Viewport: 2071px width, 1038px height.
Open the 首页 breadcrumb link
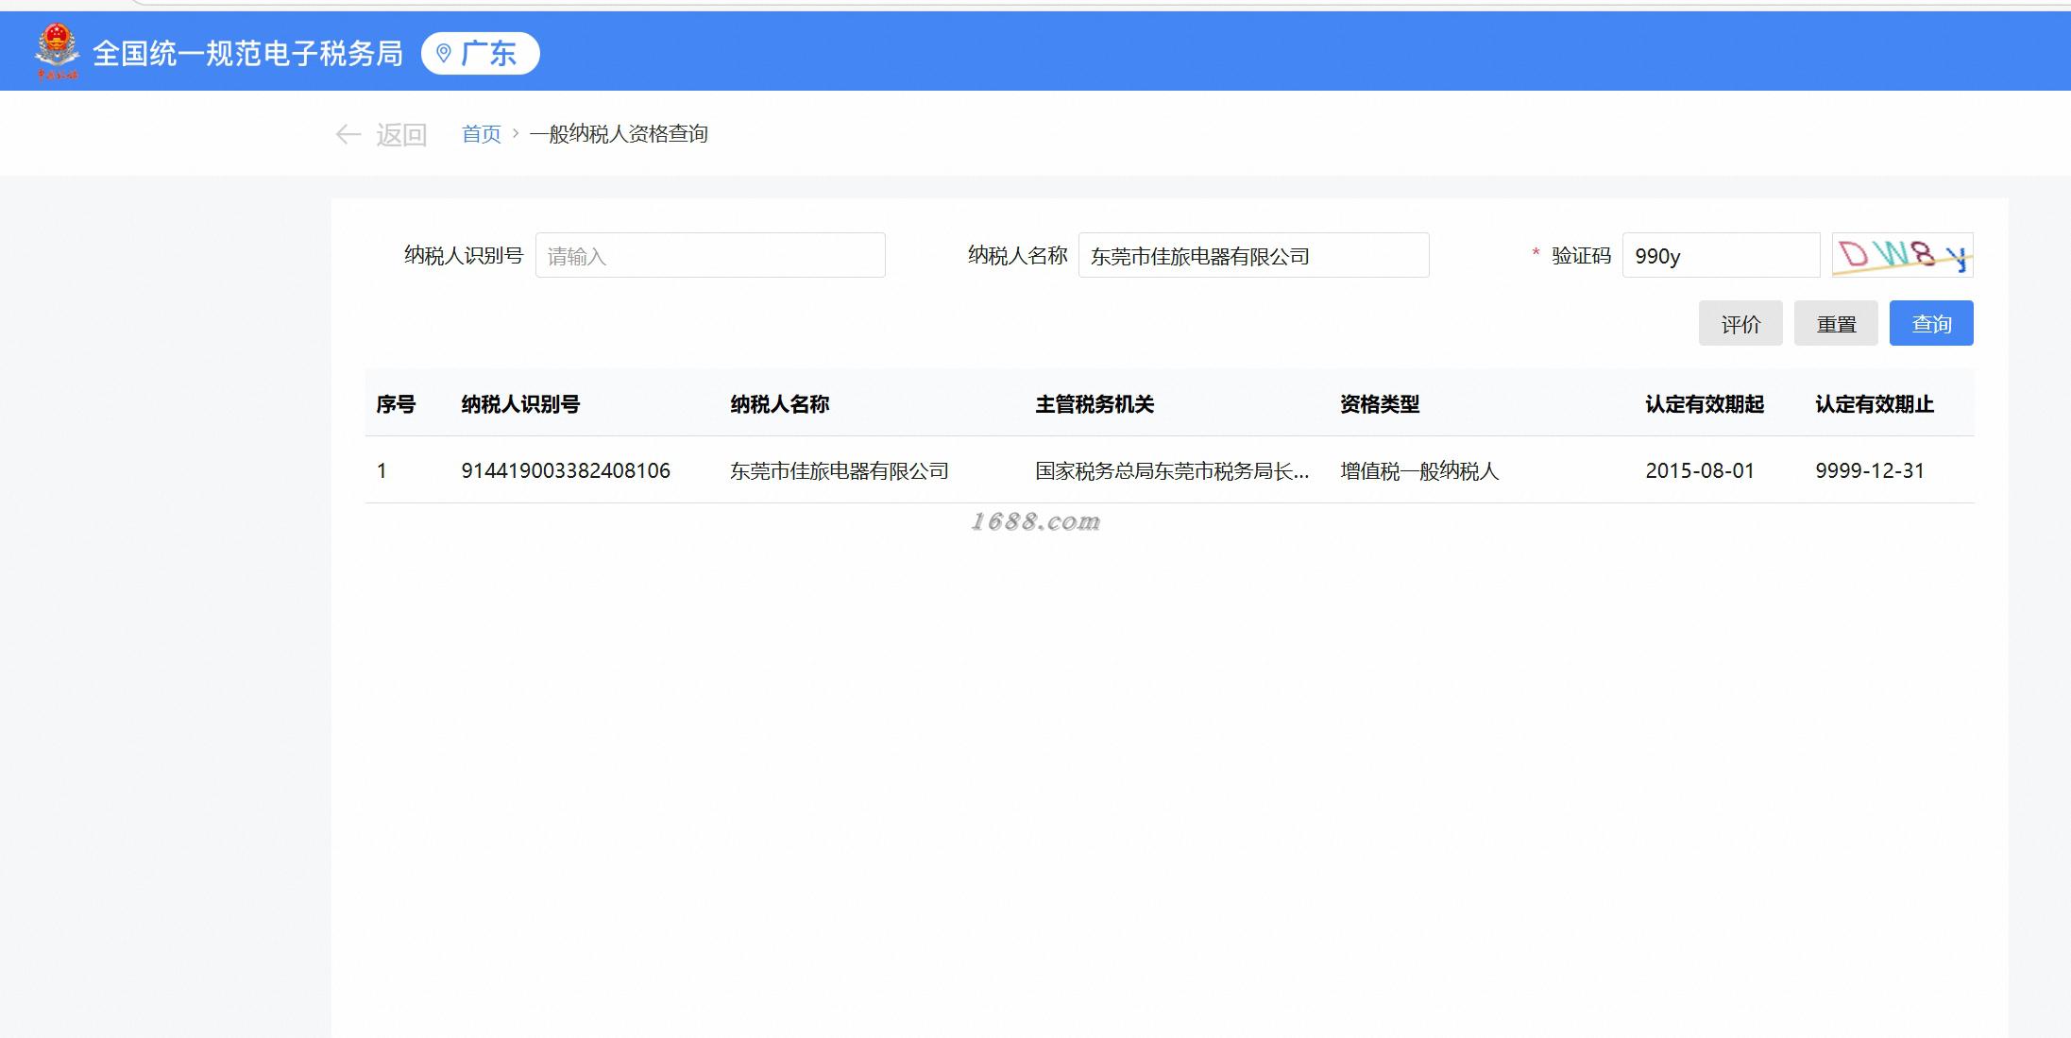tap(481, 134)
